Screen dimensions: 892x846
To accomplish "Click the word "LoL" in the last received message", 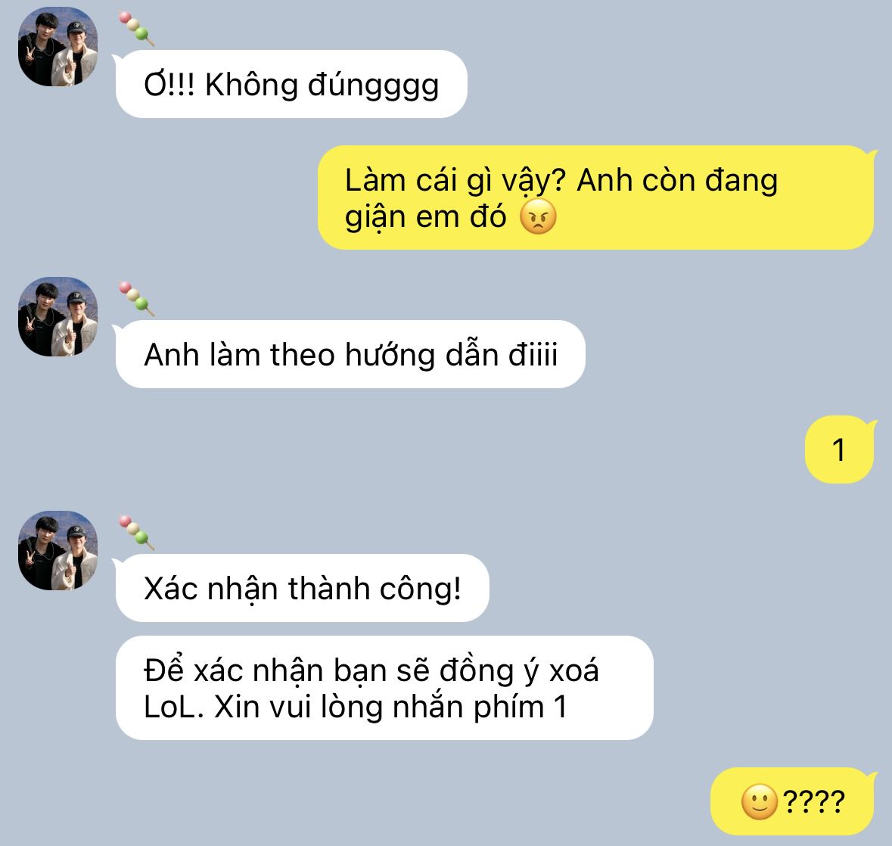I will click(x=172, y=708).
